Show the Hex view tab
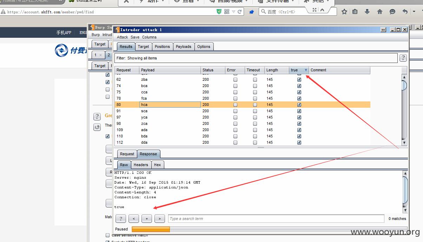423x242 pixels. (157, 165)
